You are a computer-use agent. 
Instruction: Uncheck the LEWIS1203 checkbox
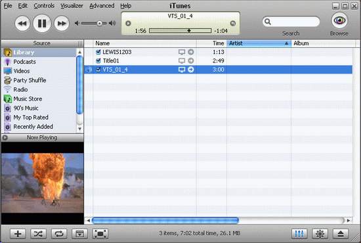pyautogui.click(x=98, y=52)
